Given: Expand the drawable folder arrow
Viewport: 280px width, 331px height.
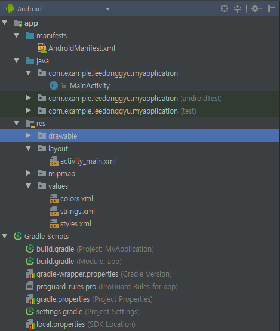Looking at the screenshot, I should point(28,136).
